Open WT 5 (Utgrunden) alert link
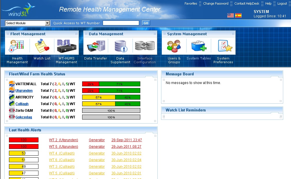The height and width of the screenshot is (179, 291). click(63, 147)
